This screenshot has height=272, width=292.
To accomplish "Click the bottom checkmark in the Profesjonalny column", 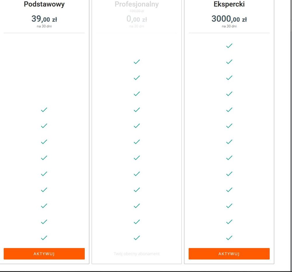I will click(x=137, y=238).
